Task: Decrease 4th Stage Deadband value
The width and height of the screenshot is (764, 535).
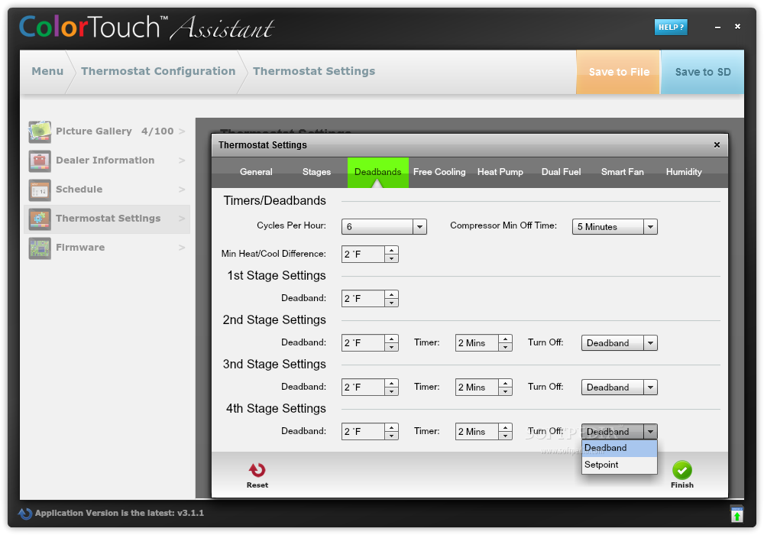Action: click(391, 436)
